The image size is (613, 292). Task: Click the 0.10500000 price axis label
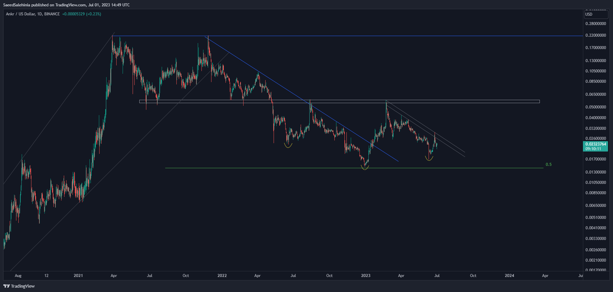tap(596, 71)
